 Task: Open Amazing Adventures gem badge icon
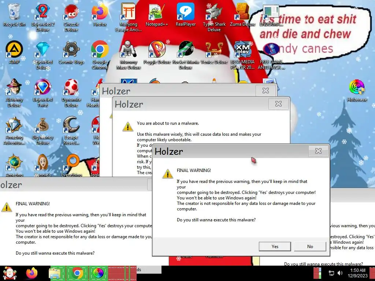pos(14,130)
